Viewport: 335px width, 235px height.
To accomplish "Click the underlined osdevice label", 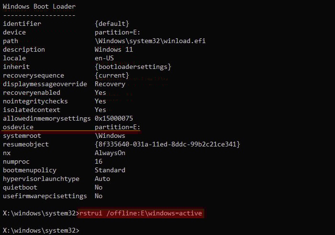I will click(18, 127).
